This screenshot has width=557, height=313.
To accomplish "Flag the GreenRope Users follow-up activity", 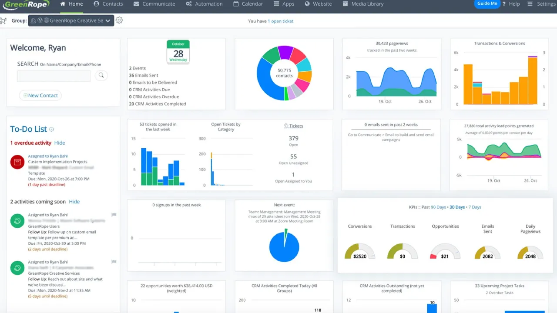I will [114, 215].
